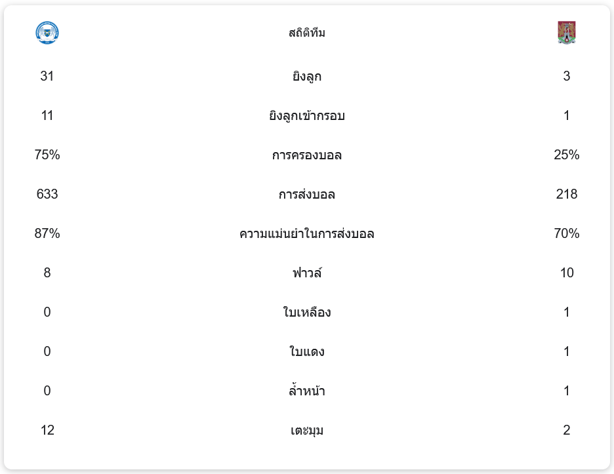This screenshot has height=474, width=614.
Task: Click home team shots value 31
Action: (47, 77)
